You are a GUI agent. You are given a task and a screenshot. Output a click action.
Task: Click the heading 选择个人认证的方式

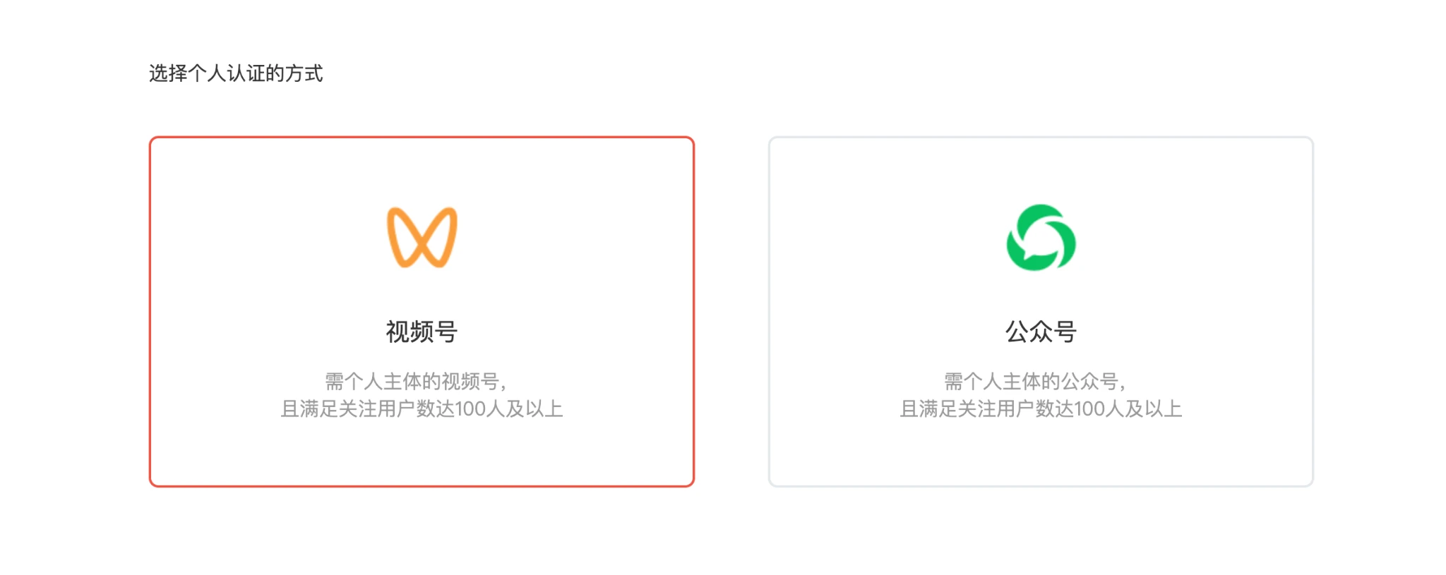(236, 73)
